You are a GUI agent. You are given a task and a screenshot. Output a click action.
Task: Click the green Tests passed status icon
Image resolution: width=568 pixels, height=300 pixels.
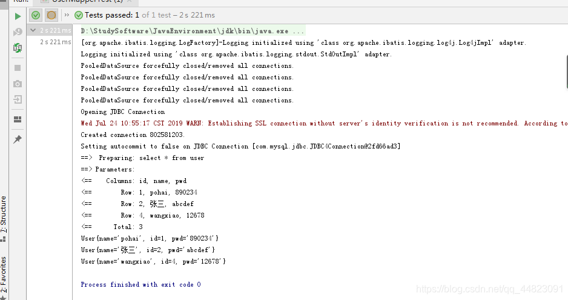(78, 15)
